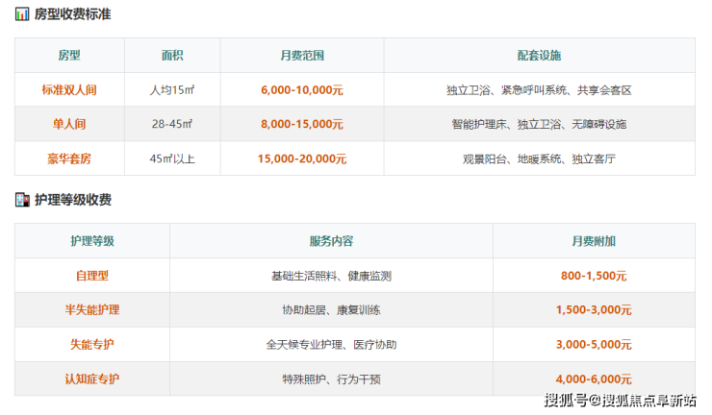712x415 pixels.
Task: Select the 自理型 care level
Action: click(x=92, y=276)
